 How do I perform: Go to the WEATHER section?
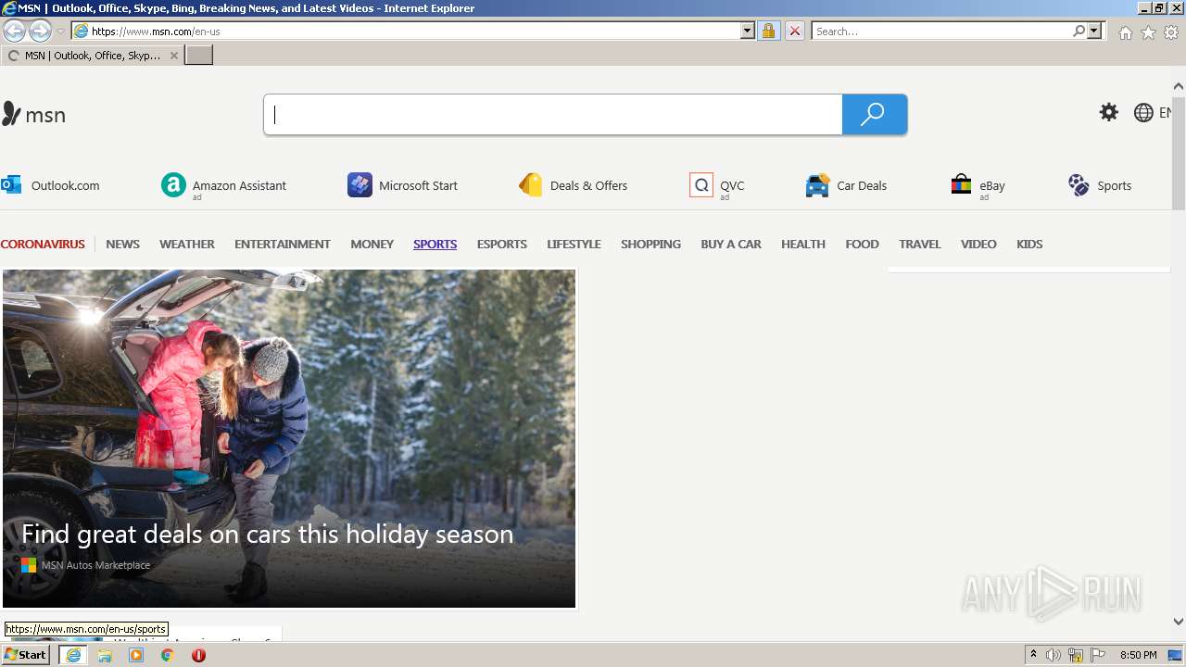click(186, 244)
